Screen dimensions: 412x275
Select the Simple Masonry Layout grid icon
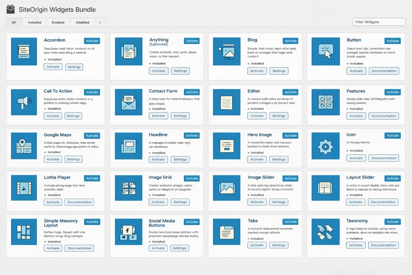pyautogui.click(x=24, y=232)
